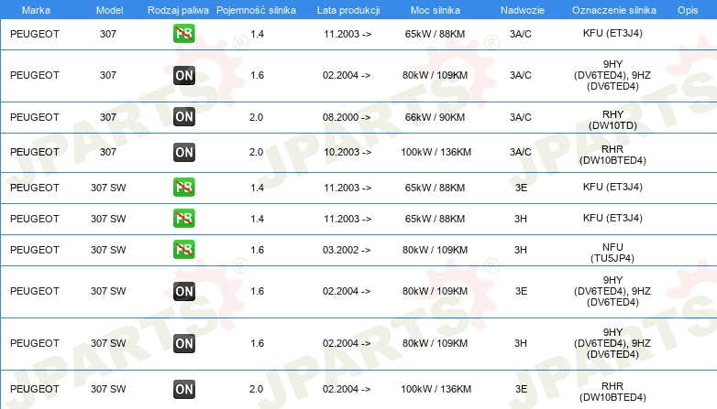Viewport: 717px width, 409px height.
Task: Select the NFU (TU5JP4) engine code cell
Action: tap(612, 253)
